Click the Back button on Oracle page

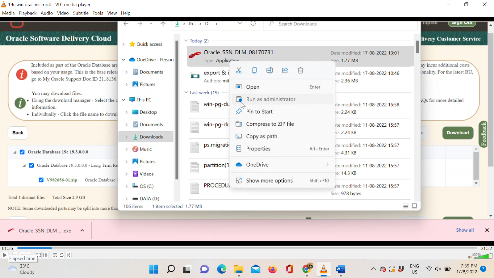click(18, 133)
